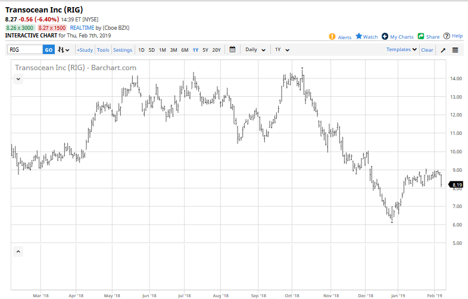Select the 5Y time range

pos(205,50)
